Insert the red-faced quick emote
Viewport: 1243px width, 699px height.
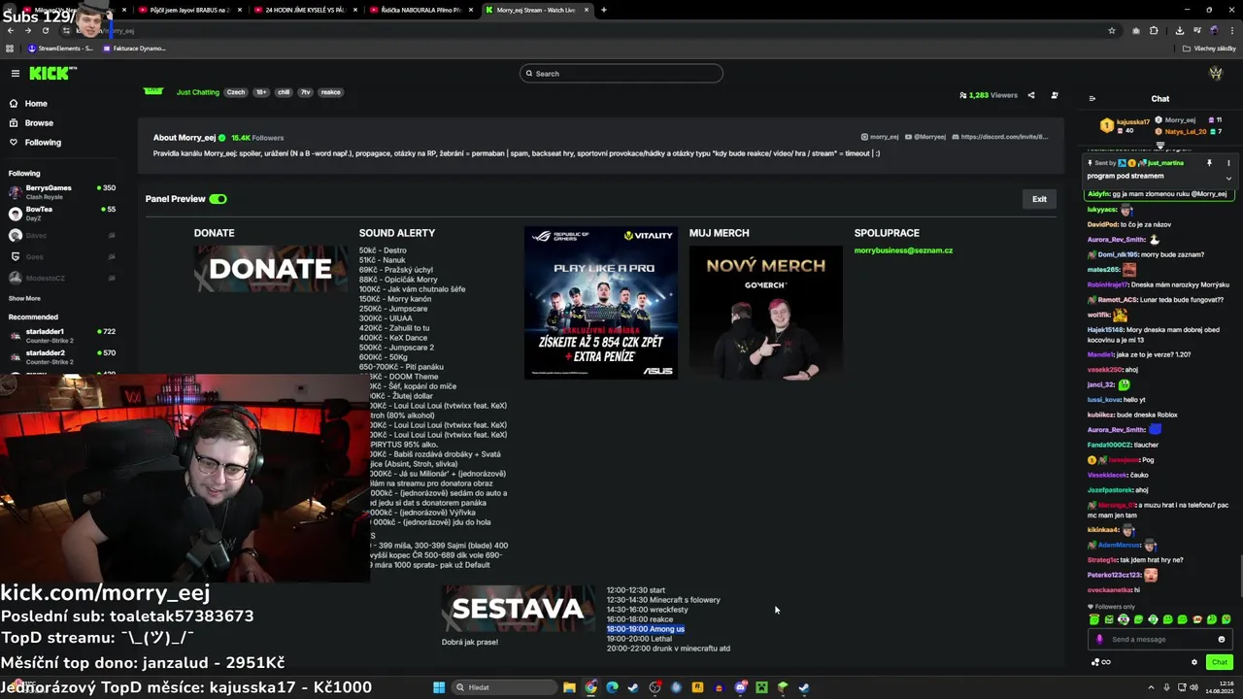pyautogui.click(x=1197, y=619)
